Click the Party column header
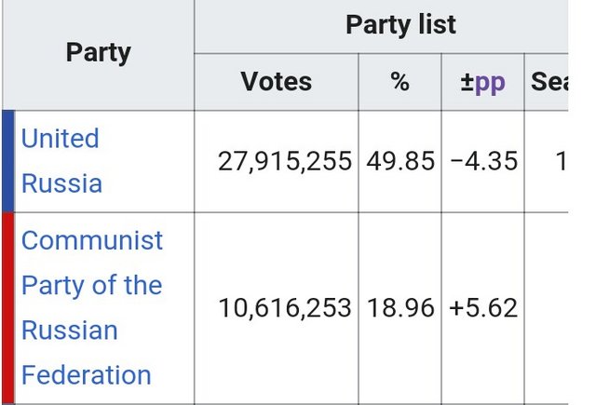Viewport: 596px width, 405px height. (x=99, y=55)
